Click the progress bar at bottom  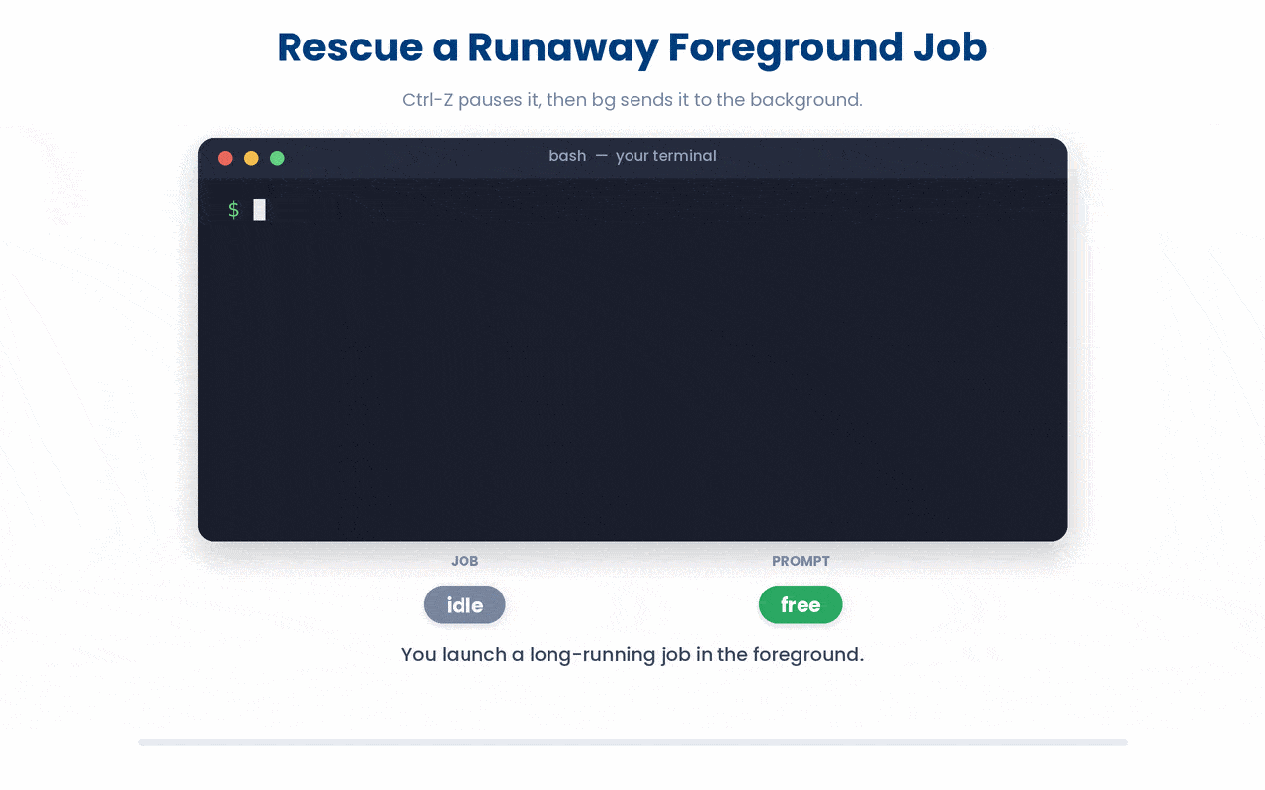tap(632, 742)
